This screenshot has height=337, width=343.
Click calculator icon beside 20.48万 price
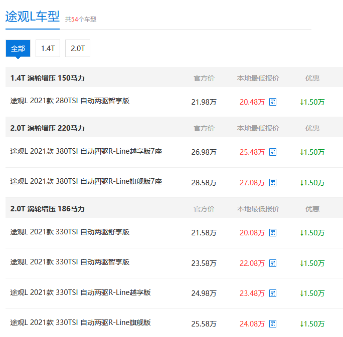(x=273, y=102)
